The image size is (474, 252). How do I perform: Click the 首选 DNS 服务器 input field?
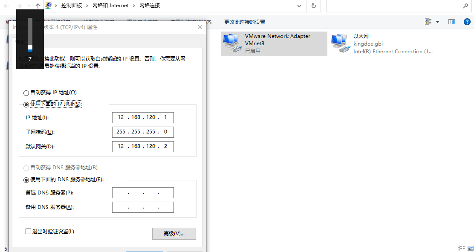pyautogui.click(x=143, y=193)
